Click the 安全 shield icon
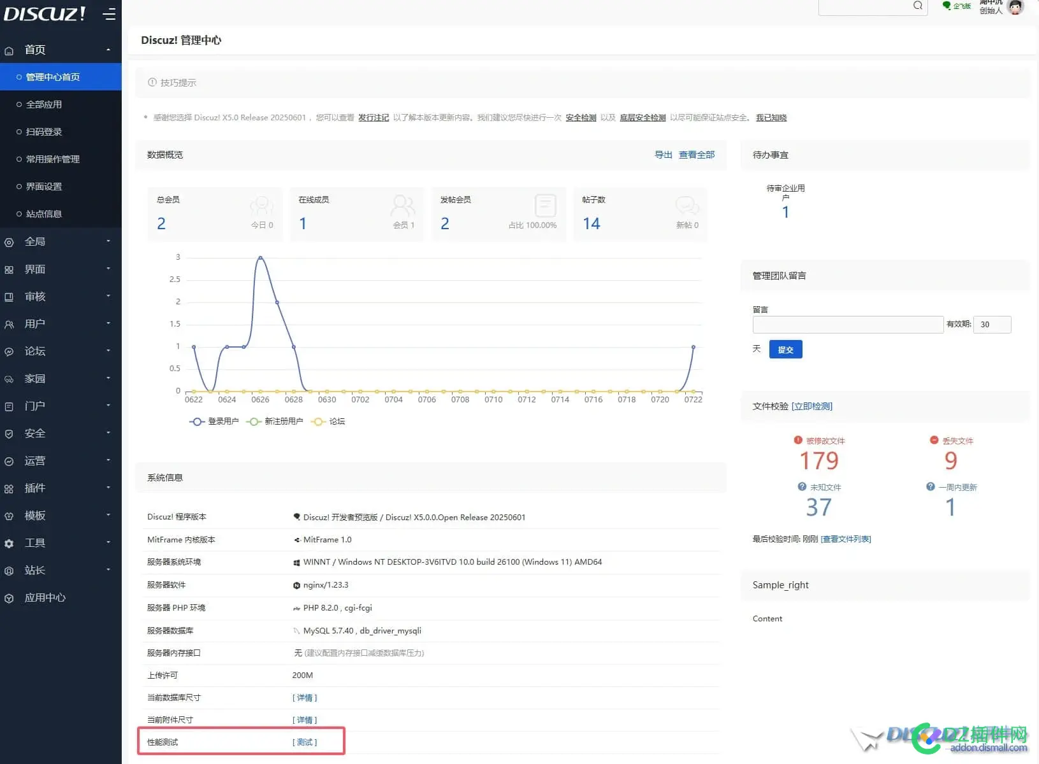 click(8, 434)
